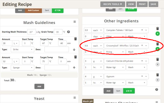Screen dimensions: 164x103
Task: Delete Crossmyloof Whirlfloc ingredient
Action: [158, 44]
